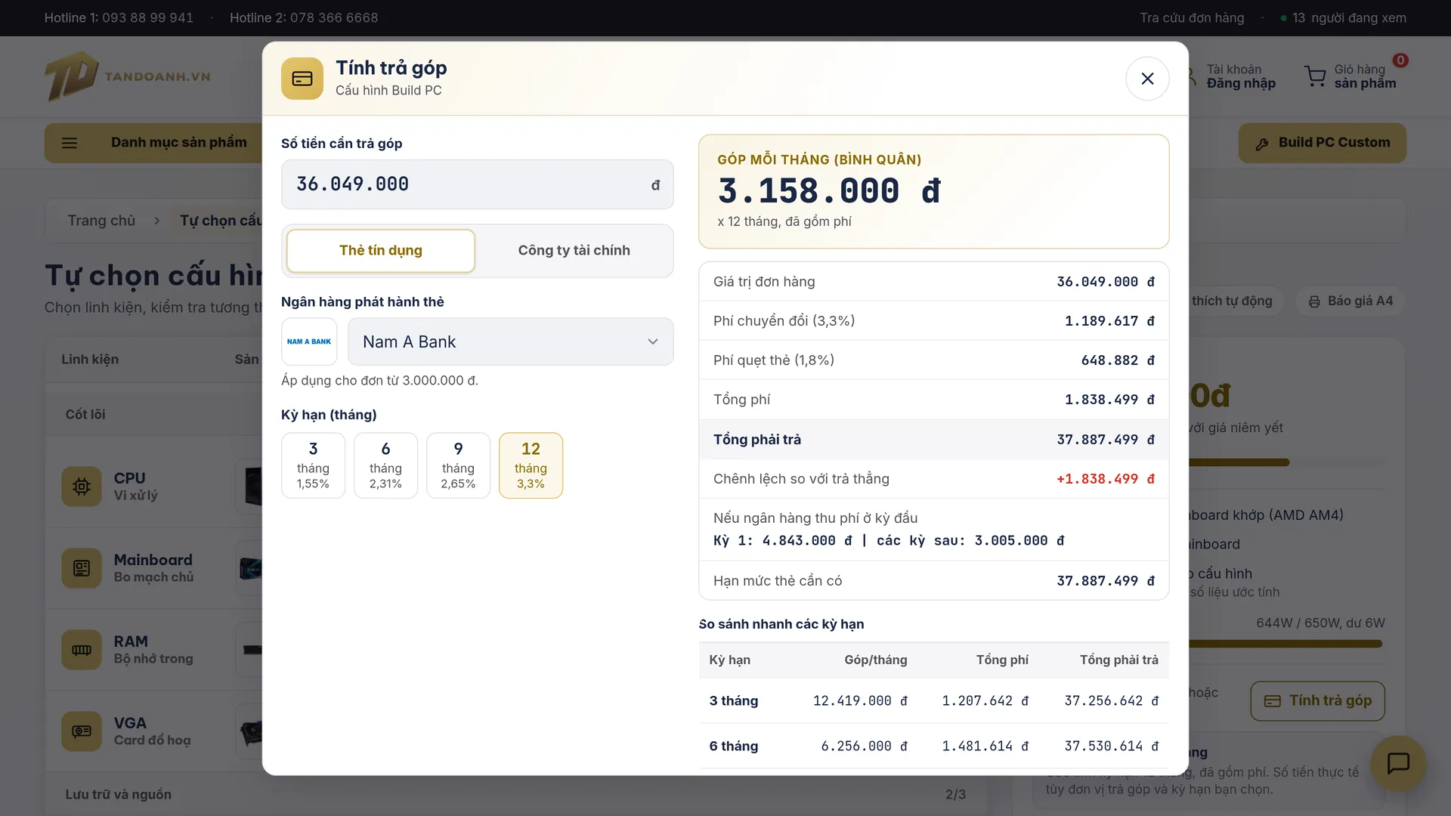Click the Báo giá A4 button
Screen dimensions: 1451x816
tap(1350, 301)
